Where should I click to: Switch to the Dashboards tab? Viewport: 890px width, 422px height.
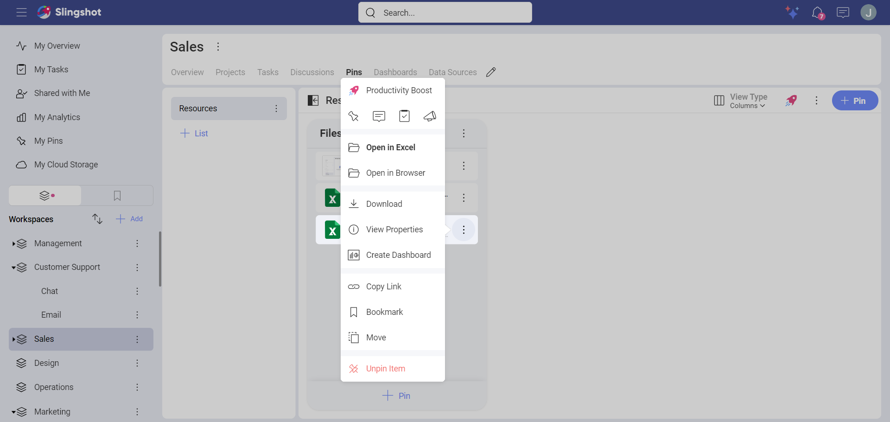coord(395,72)
